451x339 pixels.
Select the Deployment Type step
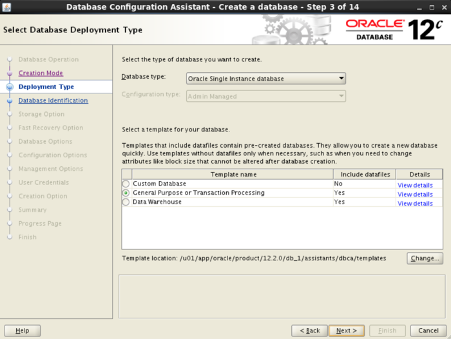coord(46,86)
